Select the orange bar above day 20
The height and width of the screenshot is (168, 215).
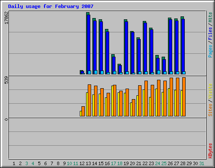[134, 108]
